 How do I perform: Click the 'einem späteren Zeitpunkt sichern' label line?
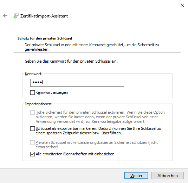pyautogui.click(x=79, y=133)
